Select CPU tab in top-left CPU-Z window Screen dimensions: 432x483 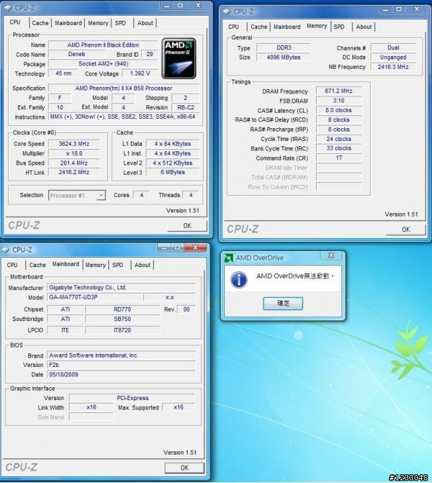pos(15,22)
